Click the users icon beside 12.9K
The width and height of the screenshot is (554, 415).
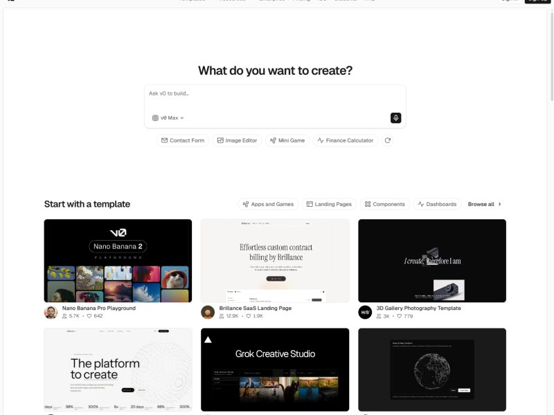pos(222,316)
